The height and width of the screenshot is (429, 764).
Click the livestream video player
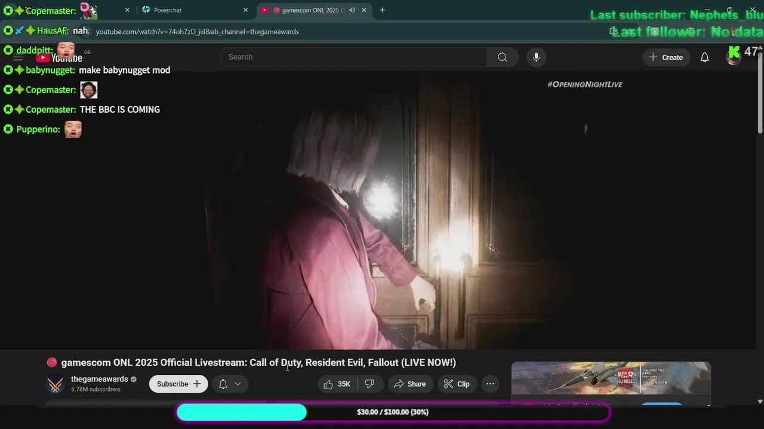point(382,212)
